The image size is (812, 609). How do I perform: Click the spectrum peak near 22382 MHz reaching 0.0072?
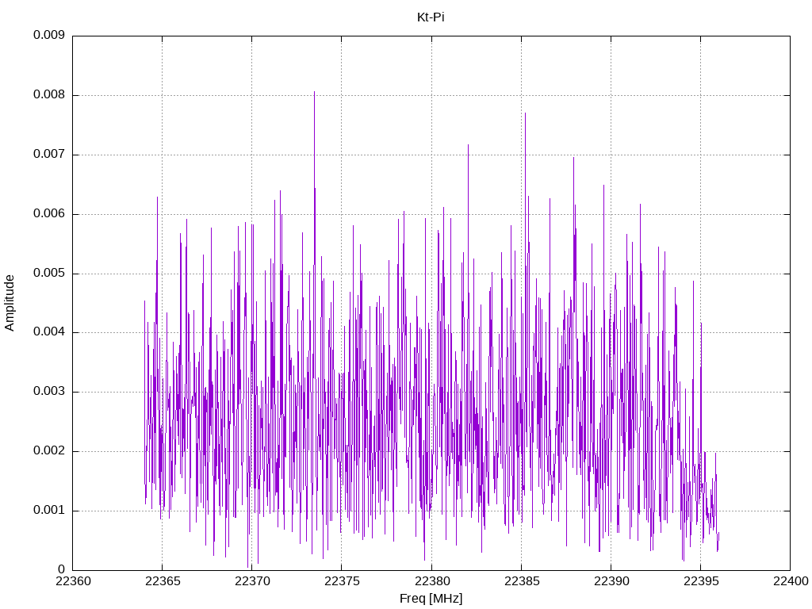468,146
